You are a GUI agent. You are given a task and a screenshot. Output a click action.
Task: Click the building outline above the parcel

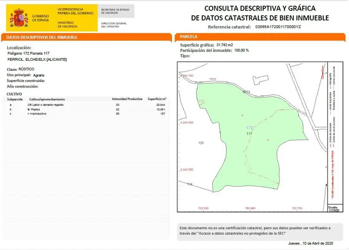click(x=260, y=80)
